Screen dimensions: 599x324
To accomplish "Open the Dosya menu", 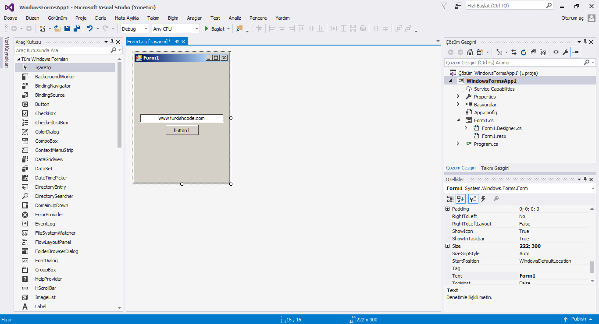I will [x=11, y=18].
